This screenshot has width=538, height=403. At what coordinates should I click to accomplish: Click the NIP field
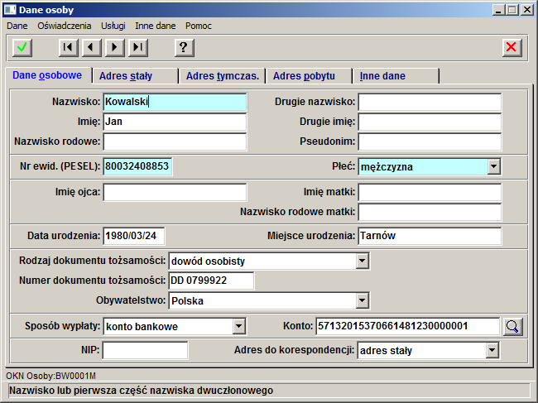tap(146, 350)
